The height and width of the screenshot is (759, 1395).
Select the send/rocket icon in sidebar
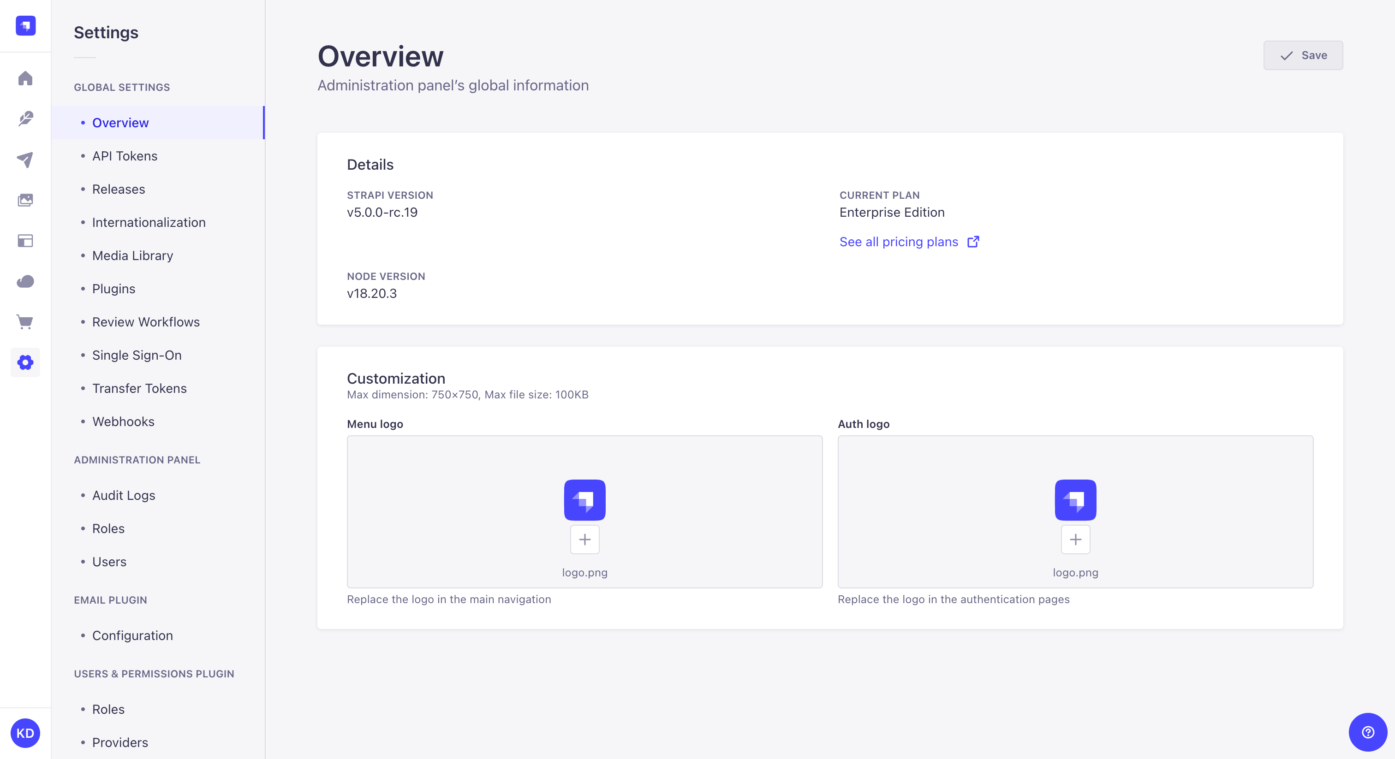pos(25,159)
